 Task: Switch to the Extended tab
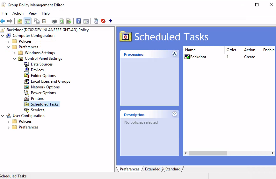coord(152,169)
